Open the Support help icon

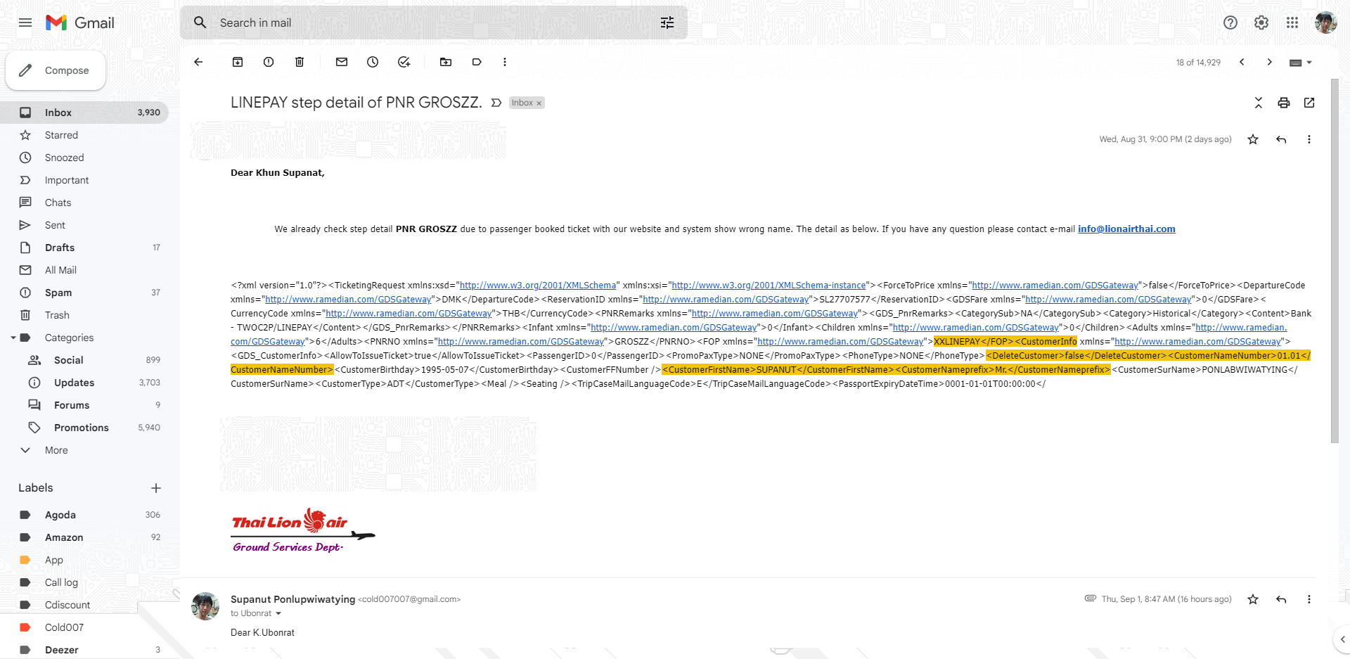[1230, 23]
